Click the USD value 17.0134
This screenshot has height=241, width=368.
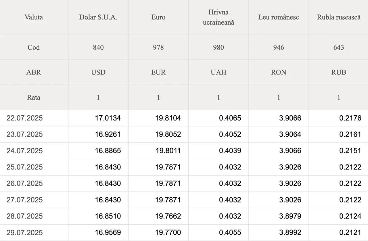tap(108, 118)
